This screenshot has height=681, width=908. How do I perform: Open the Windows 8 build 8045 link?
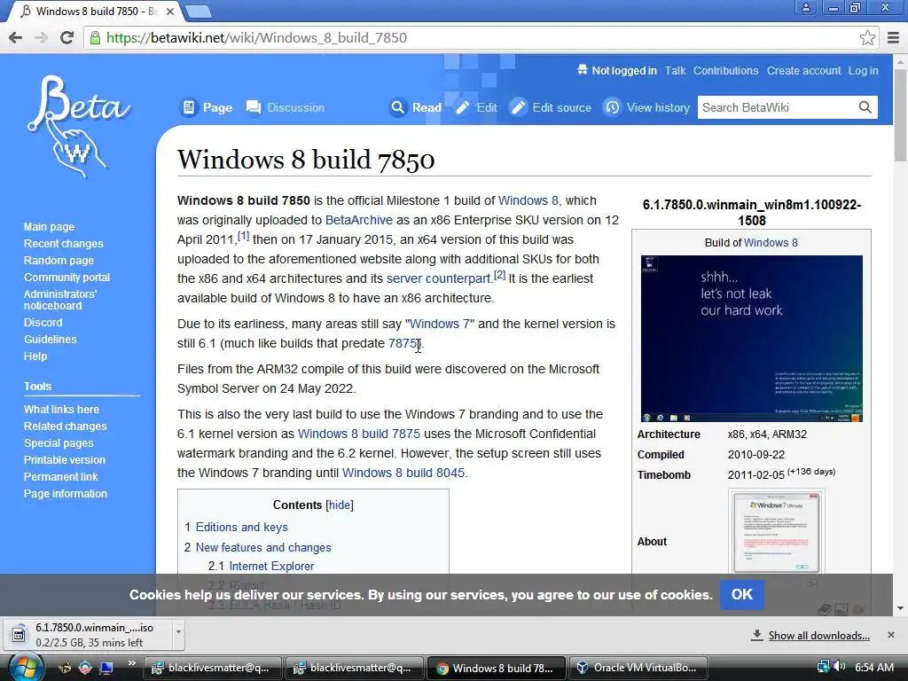pos(403,473)
